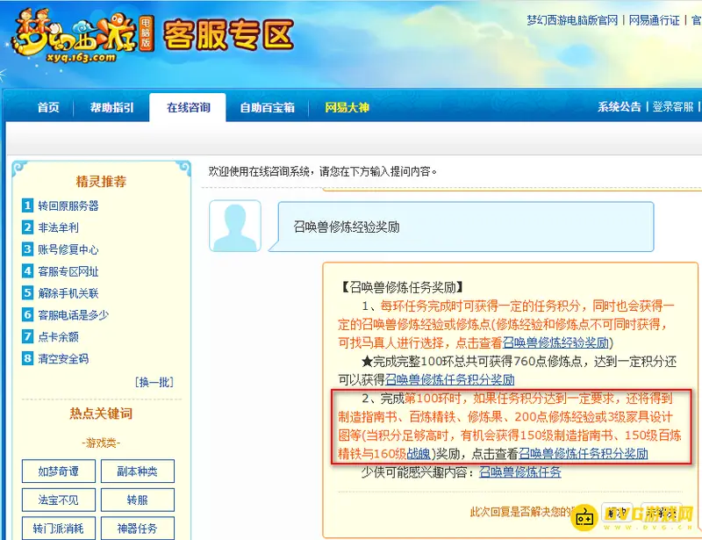Open the 网易通行证 link
The width and height of the screenshot is (702, 540).
(654, 20)
